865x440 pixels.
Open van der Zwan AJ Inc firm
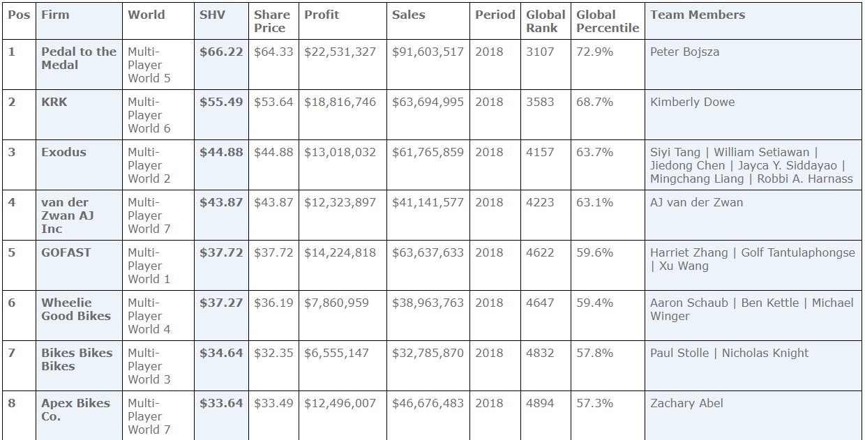pos(66,215)
